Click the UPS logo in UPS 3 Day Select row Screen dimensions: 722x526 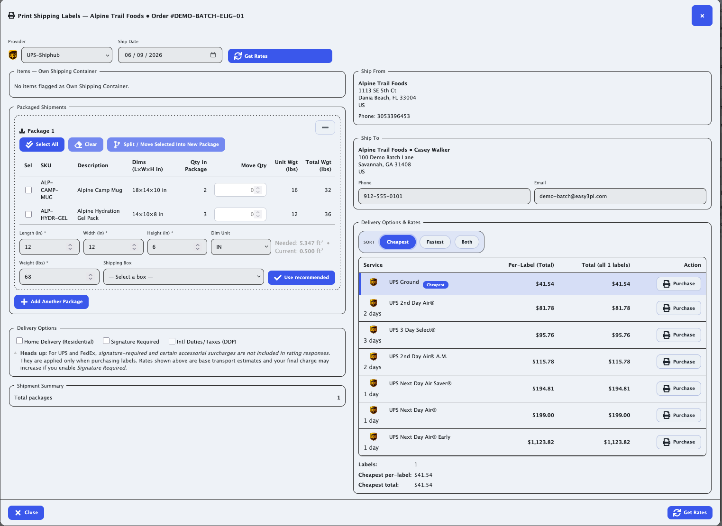coord(374,329)
